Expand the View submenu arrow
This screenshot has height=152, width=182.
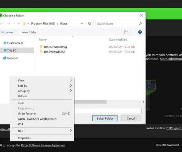[x=71, y=80]
